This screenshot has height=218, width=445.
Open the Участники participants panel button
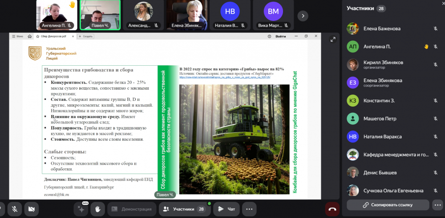tap(184, 209)
